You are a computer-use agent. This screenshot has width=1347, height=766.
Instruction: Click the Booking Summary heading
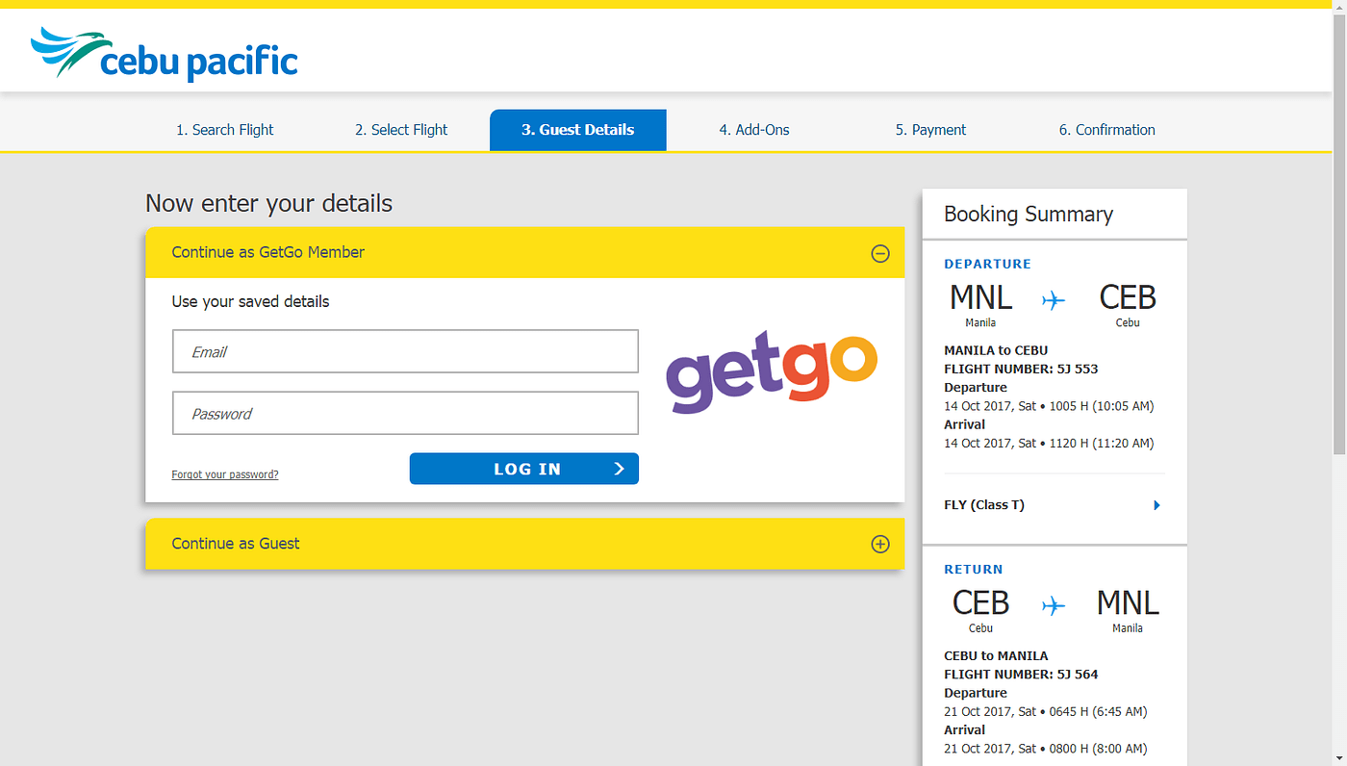[1029, 214]
